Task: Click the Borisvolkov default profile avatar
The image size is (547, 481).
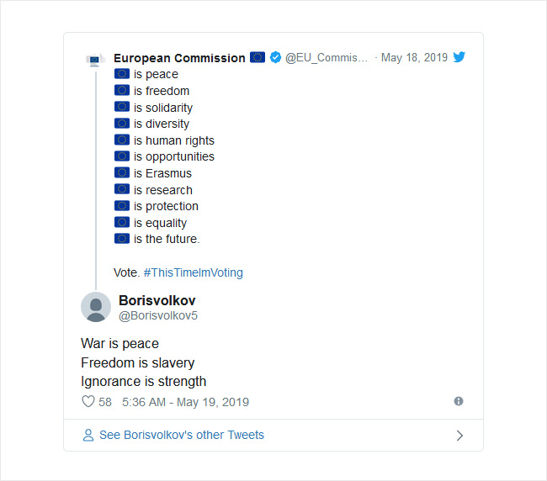Action: (96, 307)
